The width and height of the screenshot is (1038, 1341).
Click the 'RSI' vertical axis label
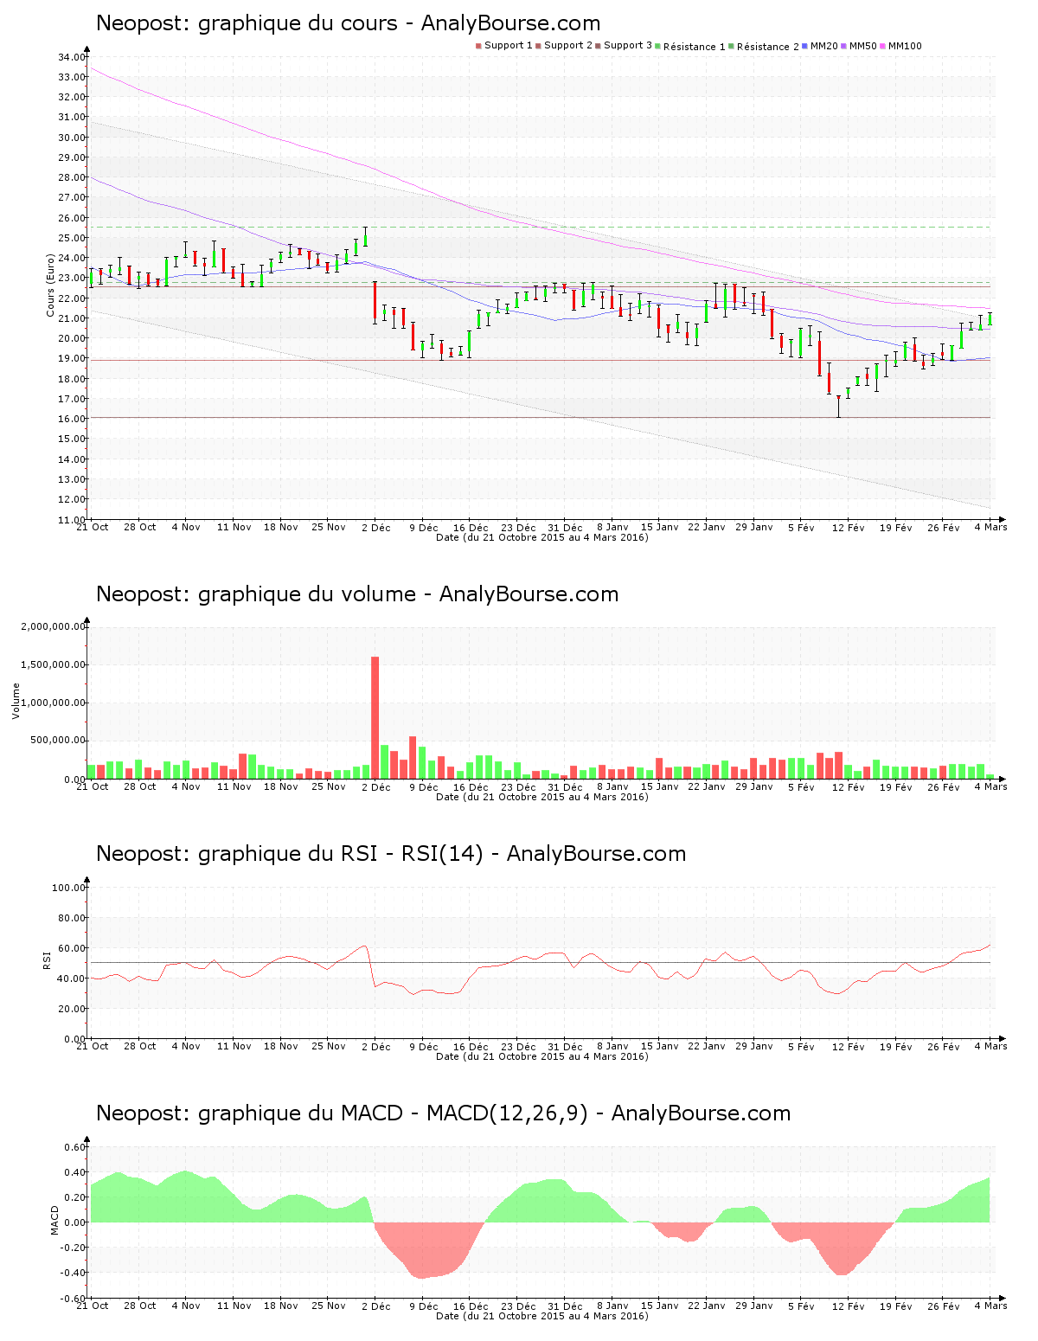click(48, 959)
